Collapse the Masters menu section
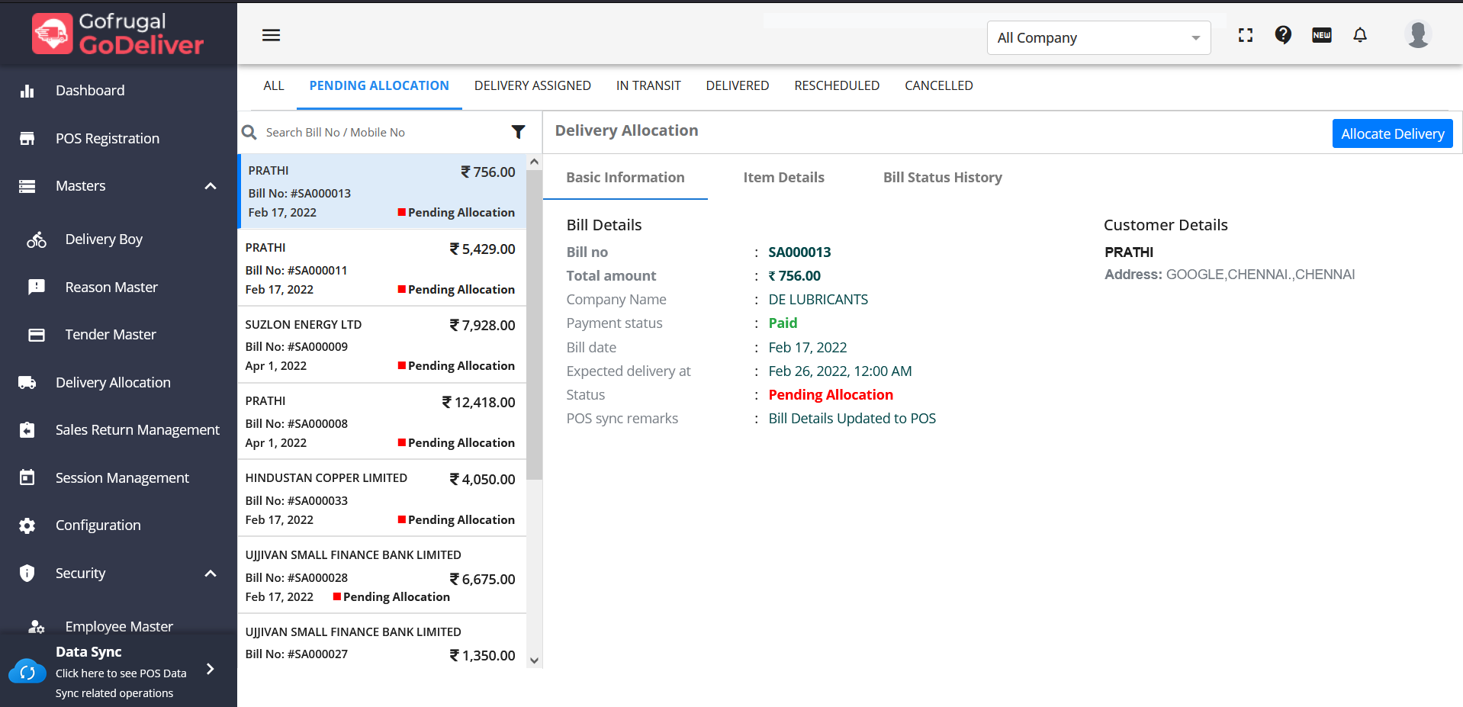The height and width of the screenshot is (707, 1463). [x=211, y=186]
